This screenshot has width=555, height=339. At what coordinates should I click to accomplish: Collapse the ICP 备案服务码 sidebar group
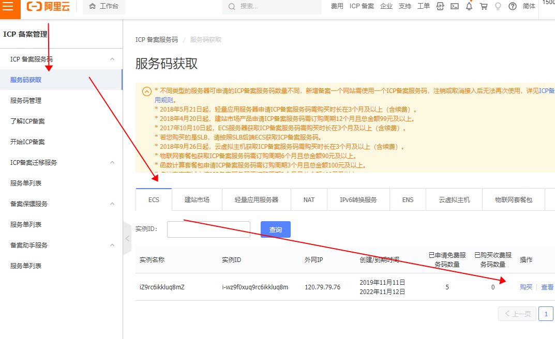pyautogui.click(x=112, y=59)
